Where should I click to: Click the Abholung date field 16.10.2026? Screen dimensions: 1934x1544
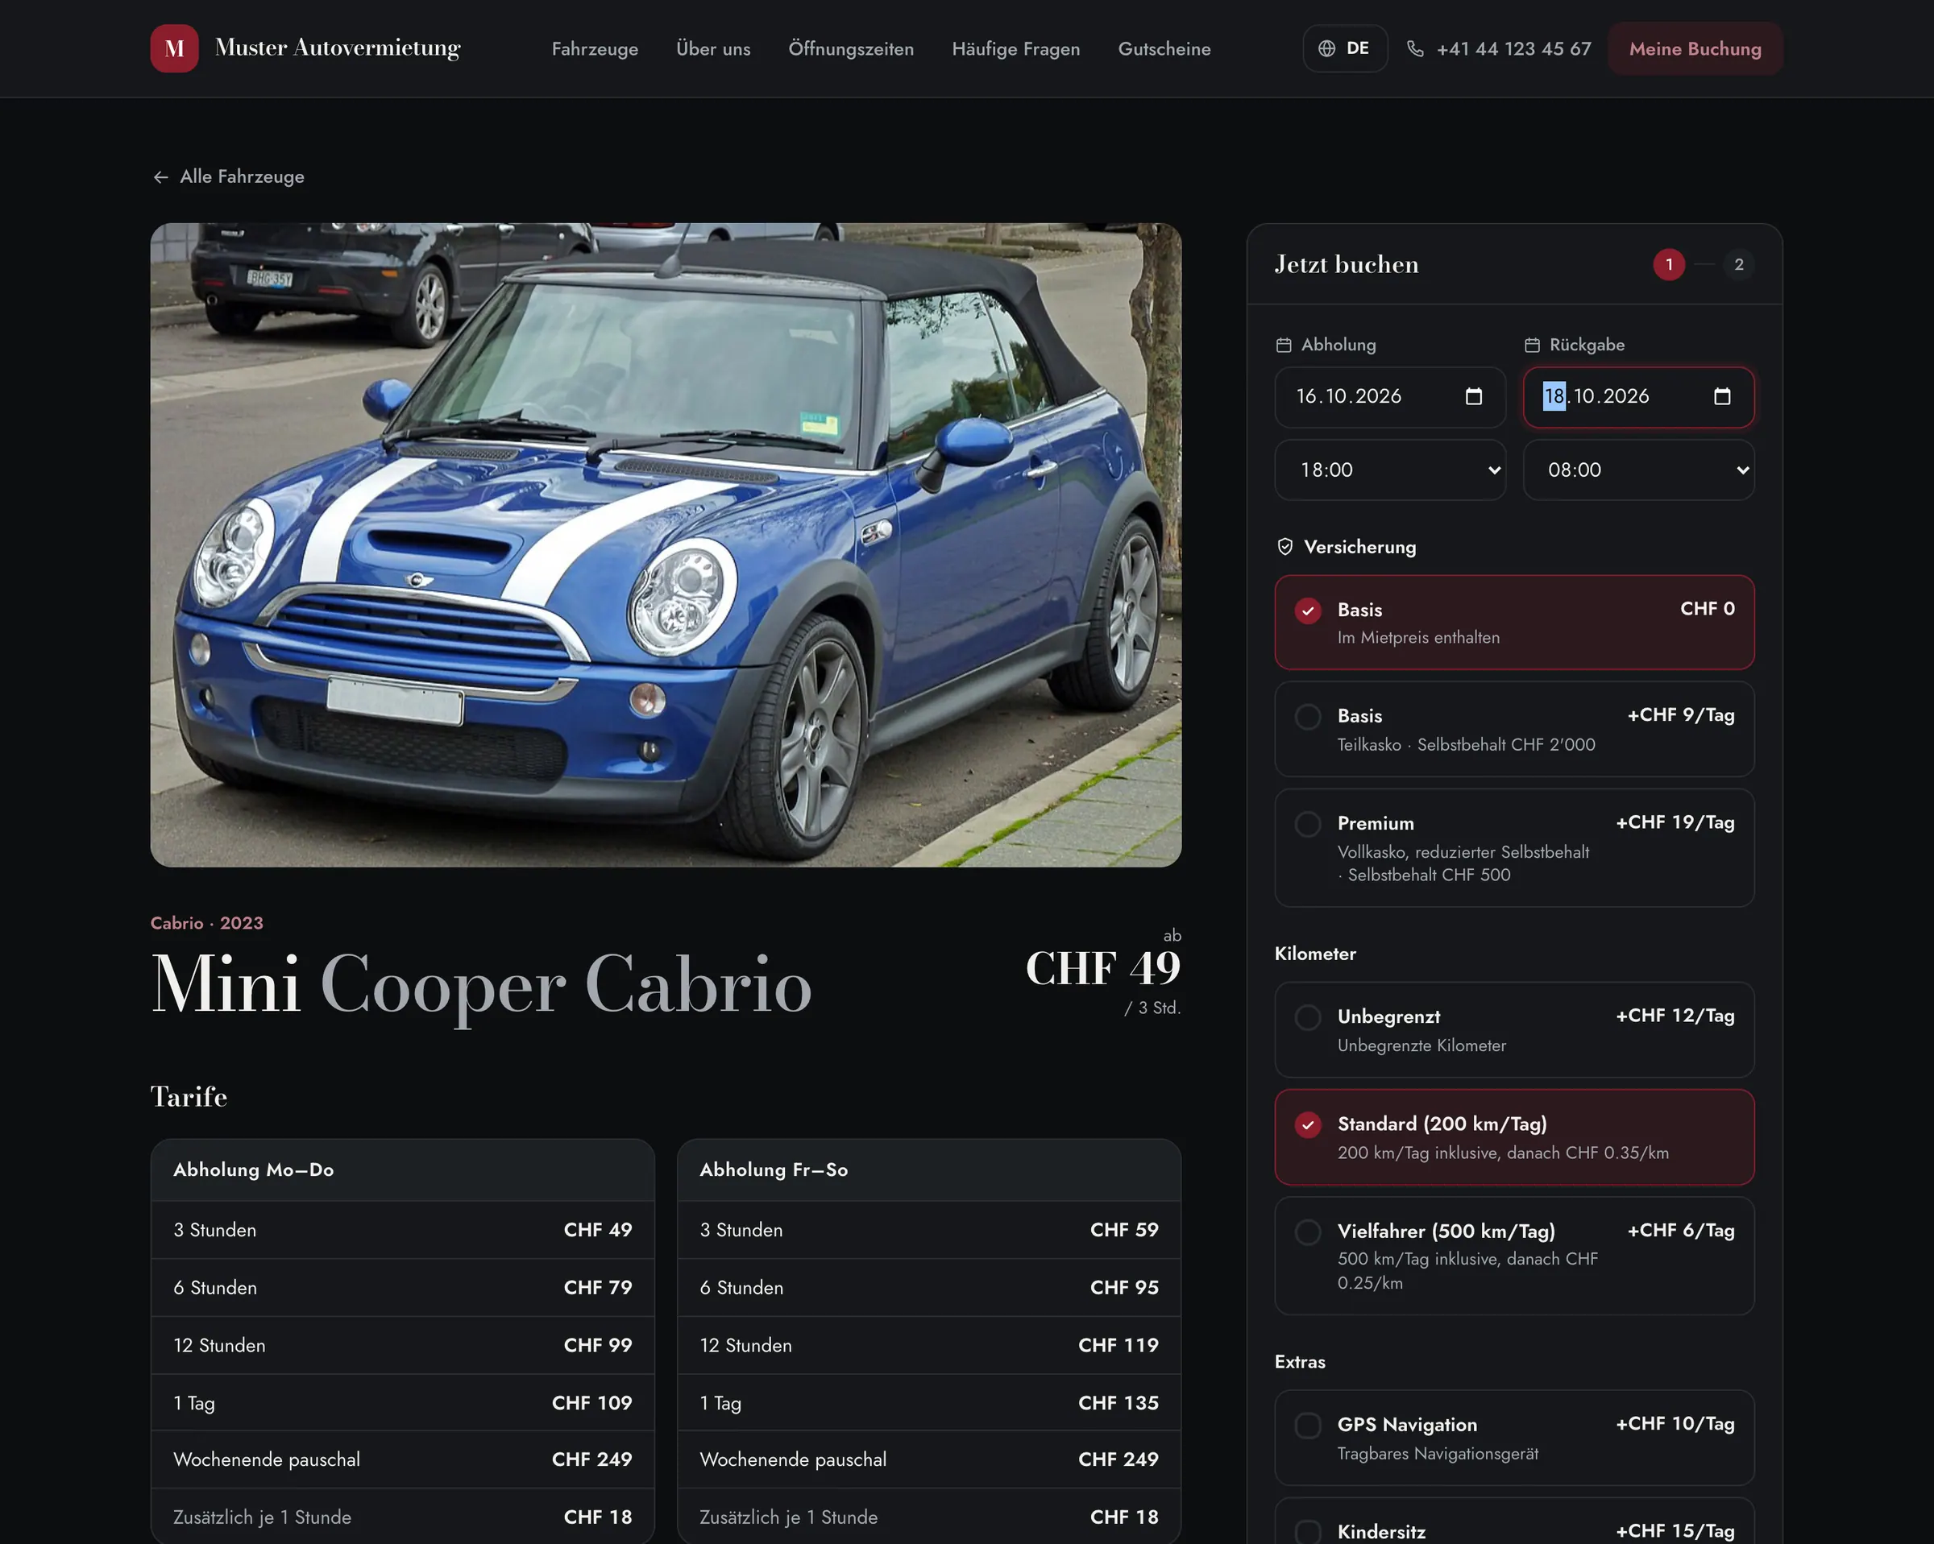click(1389, 396)
